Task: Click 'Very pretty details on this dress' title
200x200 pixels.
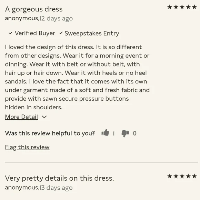Action: [59, 178]
